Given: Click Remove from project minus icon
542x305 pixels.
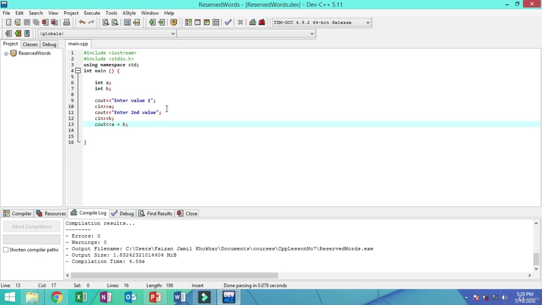Looking at the screenshot, I should pos(161,22).
